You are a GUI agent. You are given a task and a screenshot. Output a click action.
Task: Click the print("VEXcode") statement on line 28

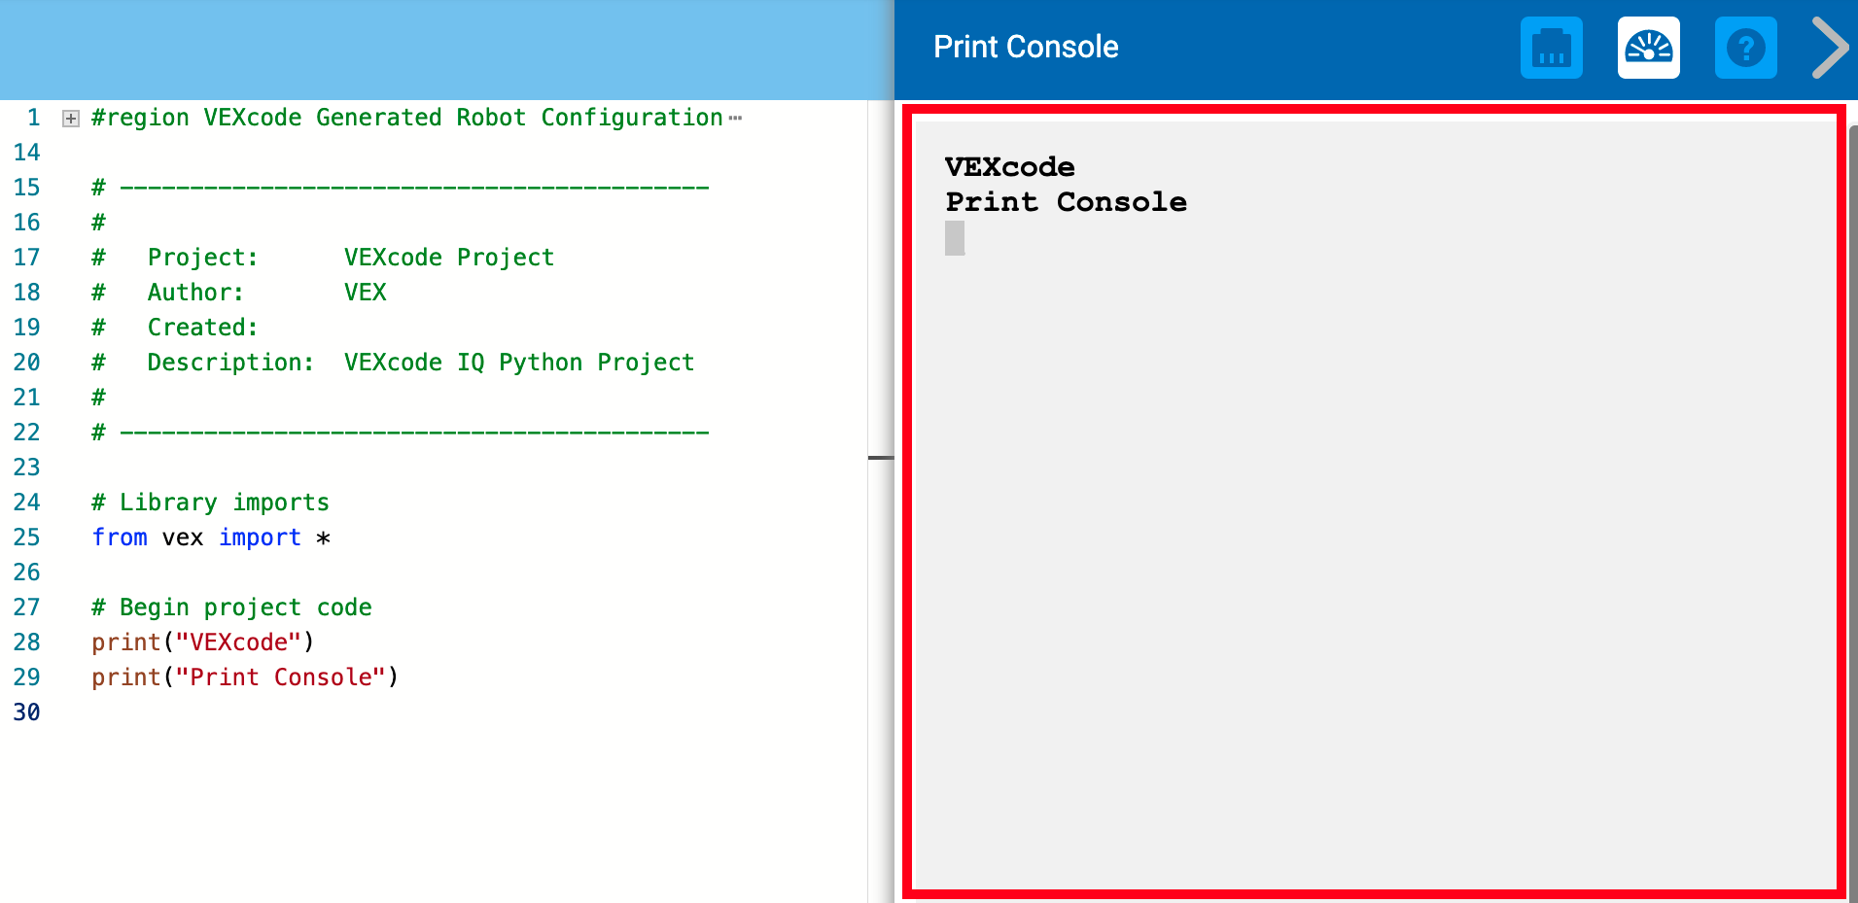point(202,642)
